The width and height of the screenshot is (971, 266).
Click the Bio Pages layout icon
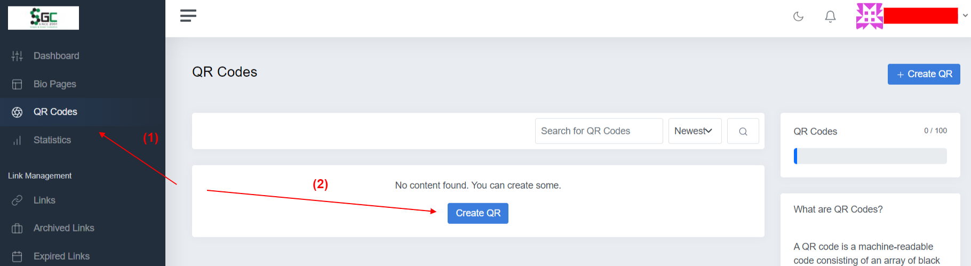point(17,84)
